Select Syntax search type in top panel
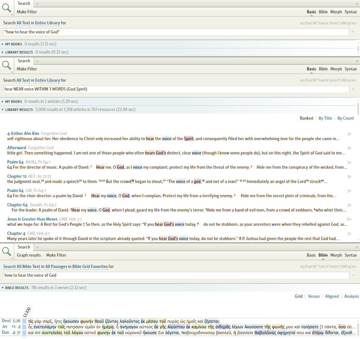The image size is (360, 339). (351, 12)
